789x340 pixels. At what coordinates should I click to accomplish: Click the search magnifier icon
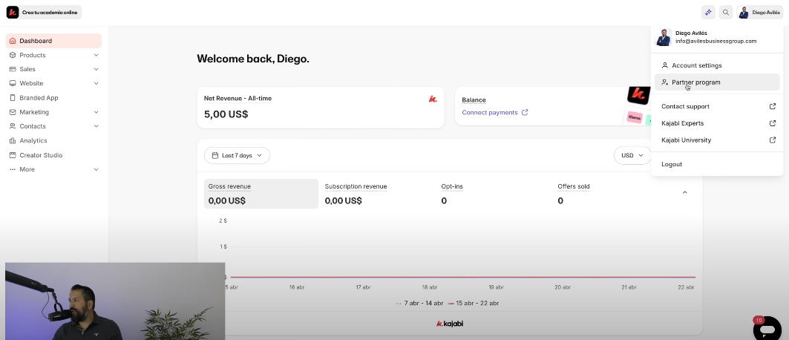pos(726,12)
